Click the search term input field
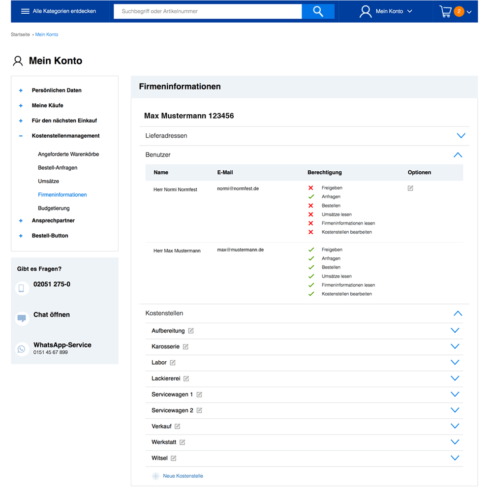This screenshot has height=495, width=489. [x=208, y=11]
